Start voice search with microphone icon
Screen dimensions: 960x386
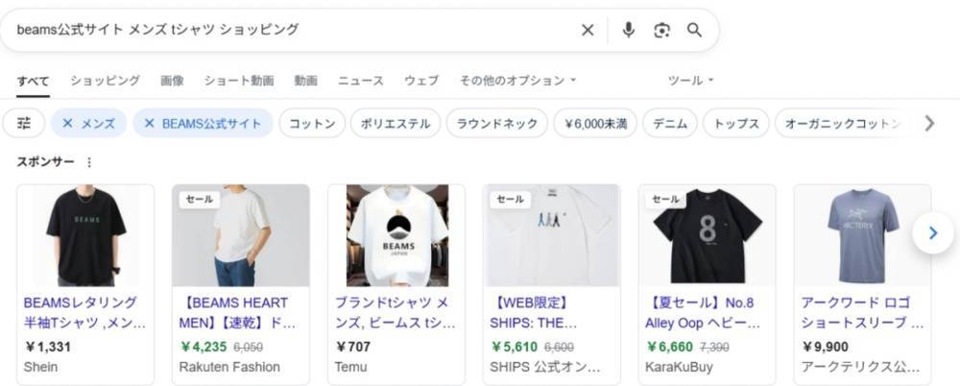[628, 30]
